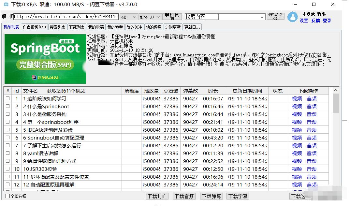The width and height of the screenshot is (350, 206).
Task: Go to 我的追番 tab
Action: 115,27
